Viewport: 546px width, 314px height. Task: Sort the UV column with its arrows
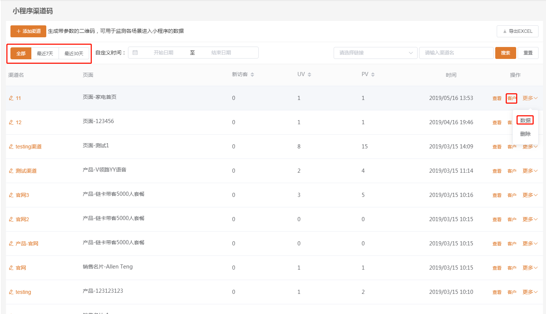309,75
